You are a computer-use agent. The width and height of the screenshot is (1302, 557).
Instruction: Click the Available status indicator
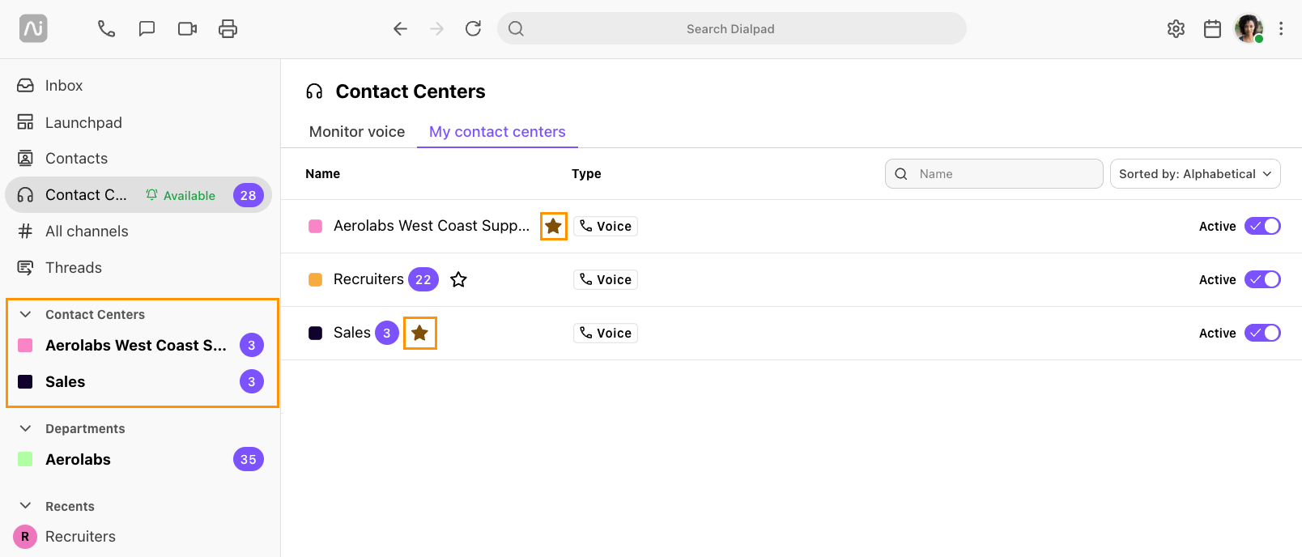(x=181, y=195)
